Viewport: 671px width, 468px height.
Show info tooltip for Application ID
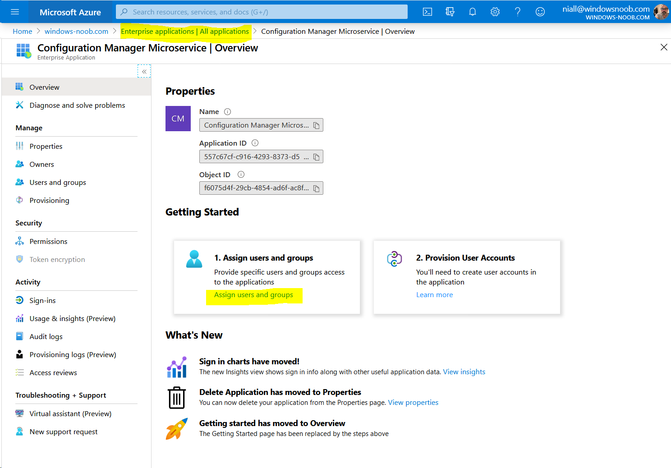(x=255, y=143)
